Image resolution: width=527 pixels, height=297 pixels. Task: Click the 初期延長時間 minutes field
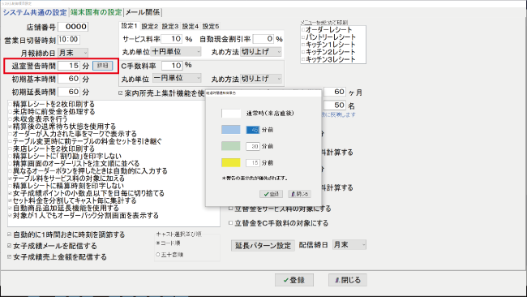click(69, 92)
